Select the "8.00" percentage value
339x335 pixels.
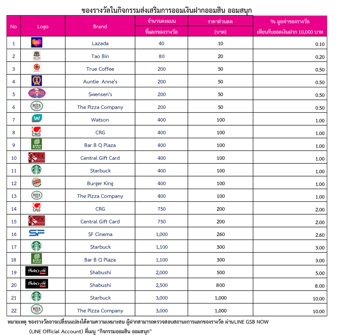click(x=320, y=286)
